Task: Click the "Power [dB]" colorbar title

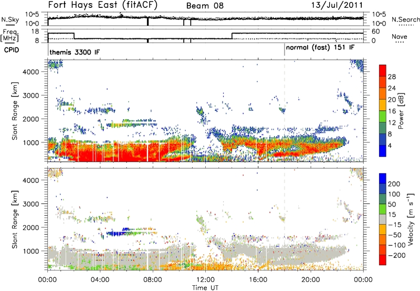Action: tap(401, 111)
